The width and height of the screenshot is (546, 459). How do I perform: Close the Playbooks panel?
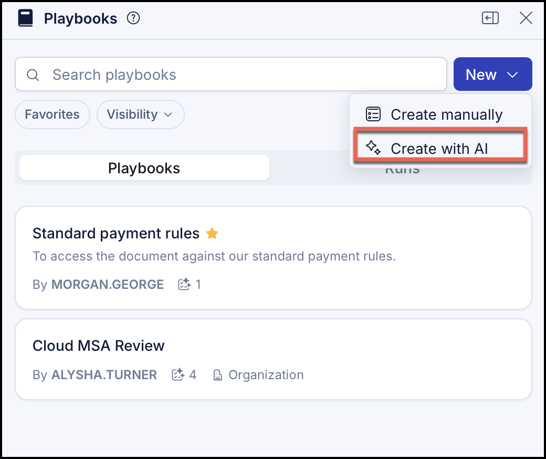tap(526, 18)
